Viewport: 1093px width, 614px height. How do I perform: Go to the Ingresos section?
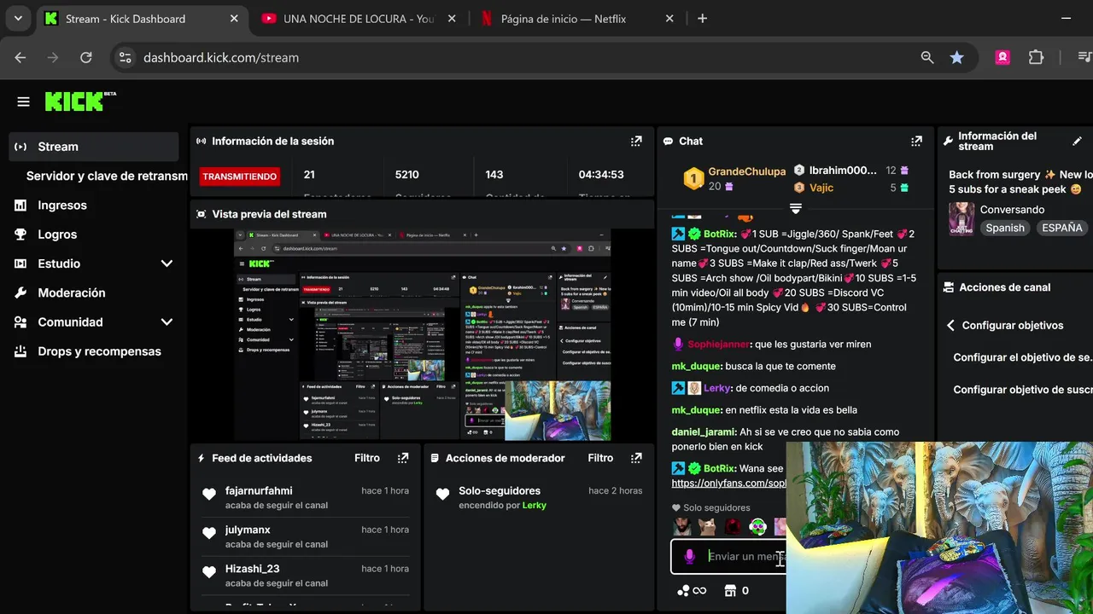[x=62, y=206]
